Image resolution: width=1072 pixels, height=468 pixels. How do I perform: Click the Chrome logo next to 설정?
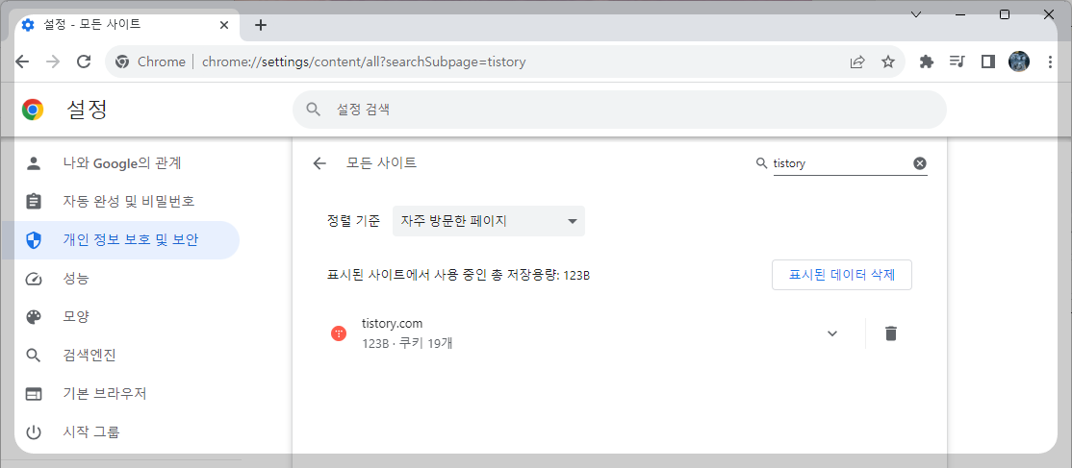pyautogui.click(x=32, y=110)
